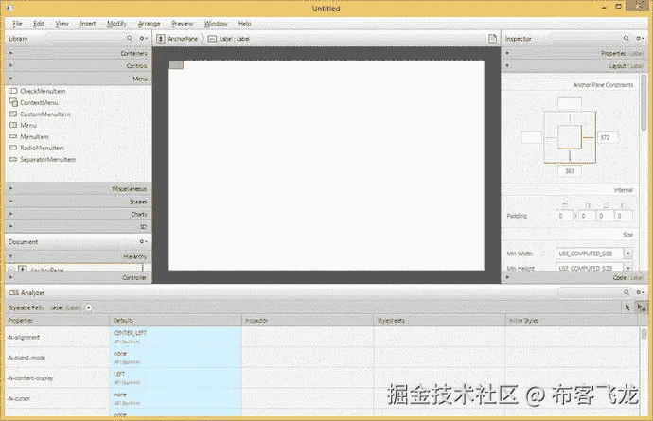Click the Menu control icon in Library

[x=13, y=125]
